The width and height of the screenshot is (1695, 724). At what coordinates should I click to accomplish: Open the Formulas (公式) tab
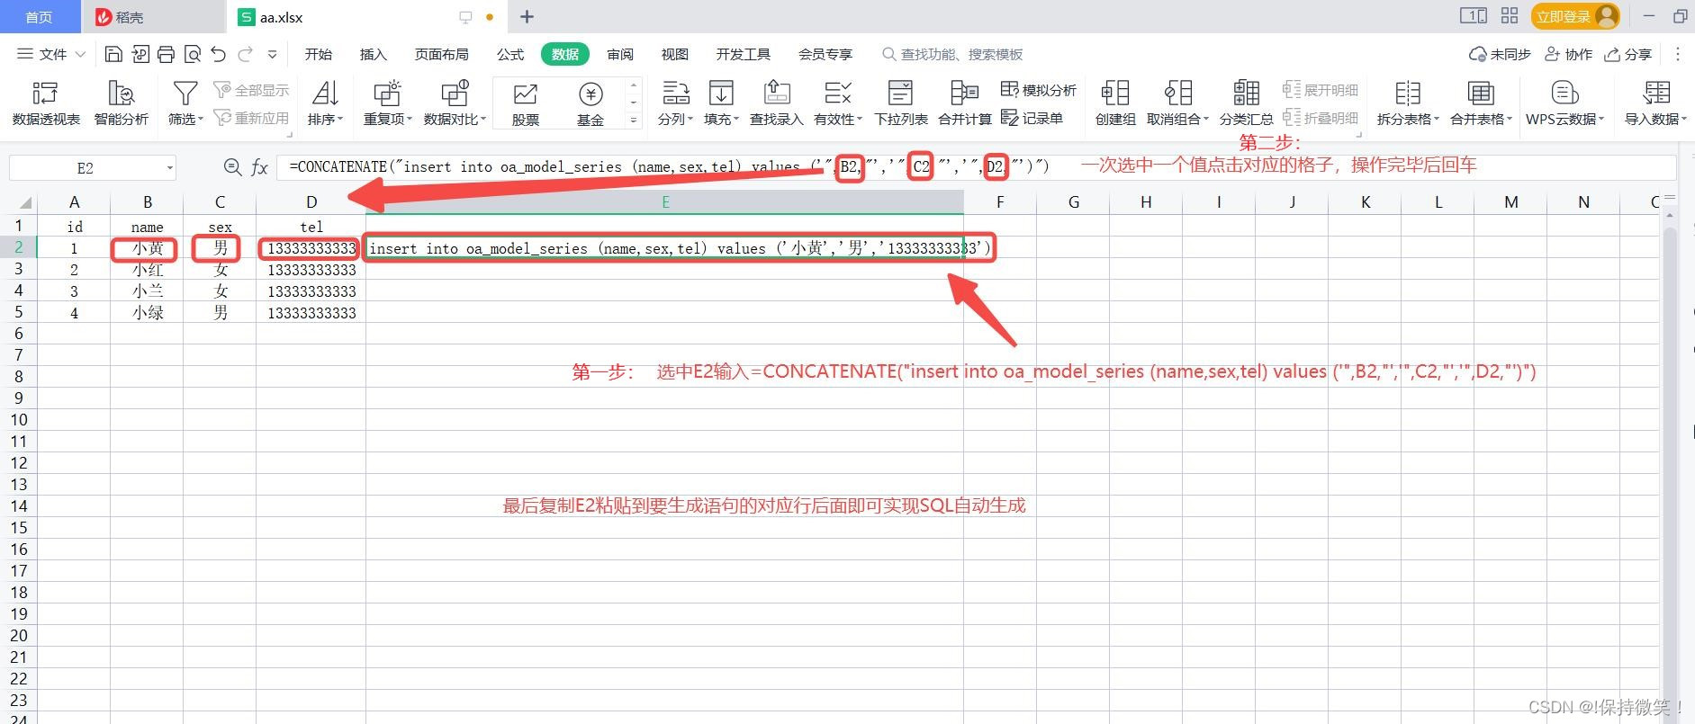[x=510, y=54]
